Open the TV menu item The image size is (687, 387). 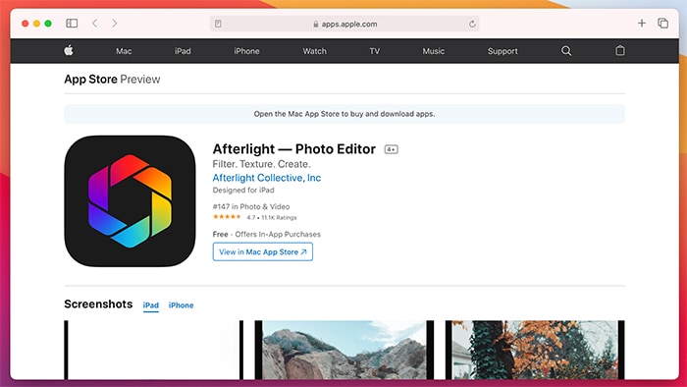tap(375, 51)
